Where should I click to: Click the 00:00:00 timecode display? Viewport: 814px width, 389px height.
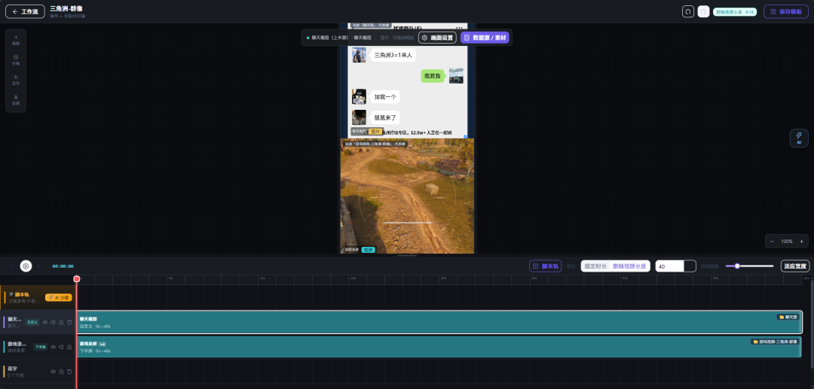[x=63, y=266]
